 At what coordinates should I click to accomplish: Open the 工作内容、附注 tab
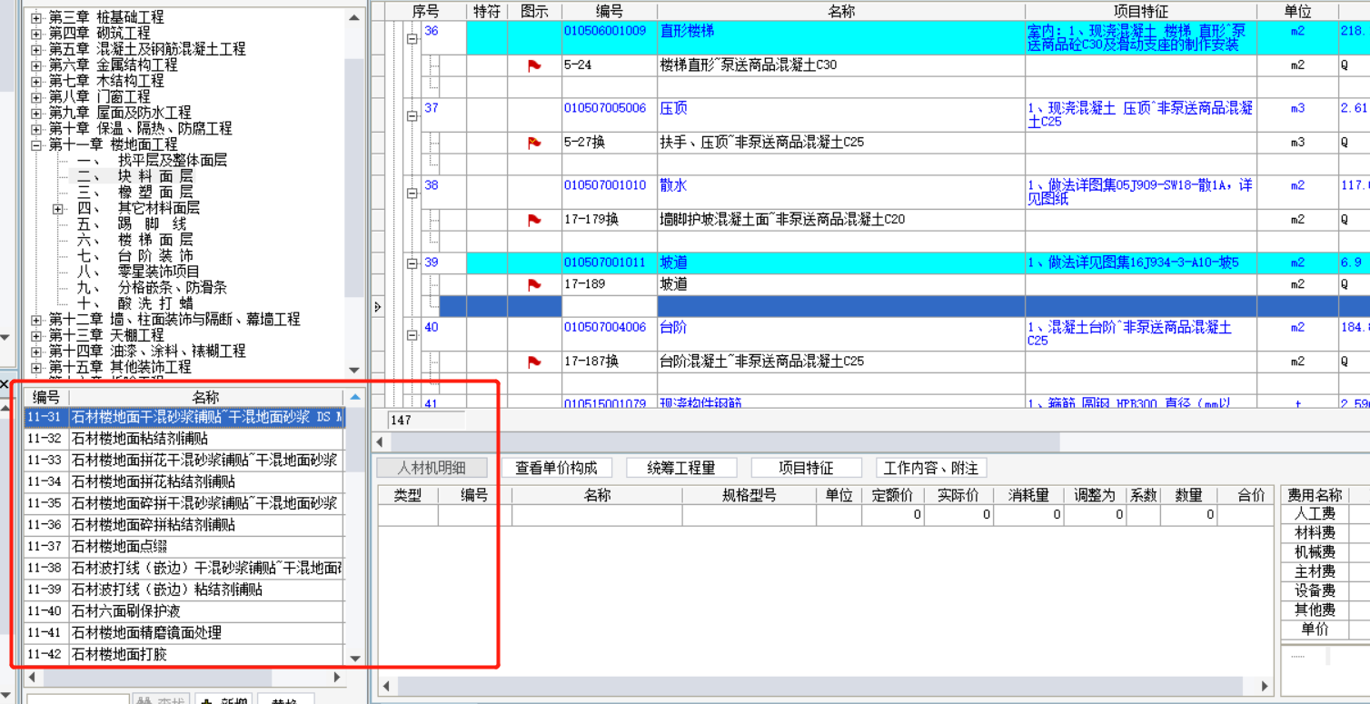pos(931,468)
